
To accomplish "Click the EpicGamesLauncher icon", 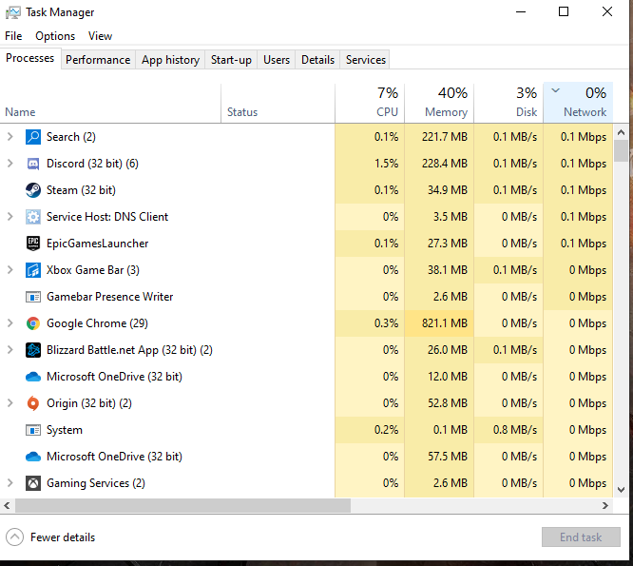I will (x=33, y=244).
